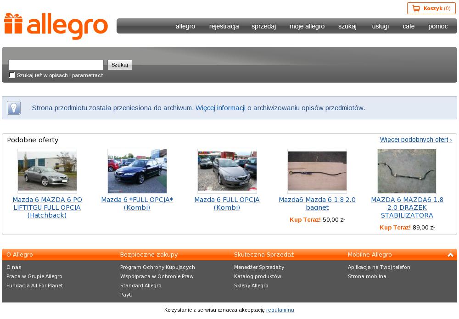Screen dimensions: 459x319
Task: Open Aplikacja na Twój telefon
Action: pos(379,267)
